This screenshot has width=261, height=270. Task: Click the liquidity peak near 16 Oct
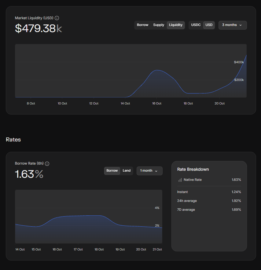click(x=157, y=70)
